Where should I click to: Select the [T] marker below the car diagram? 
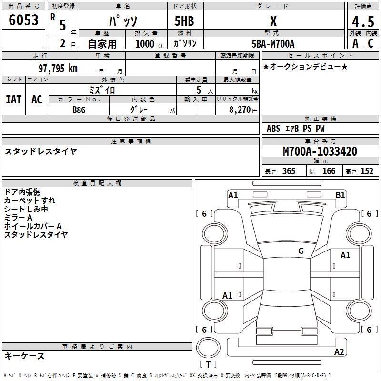click(208, 364)
